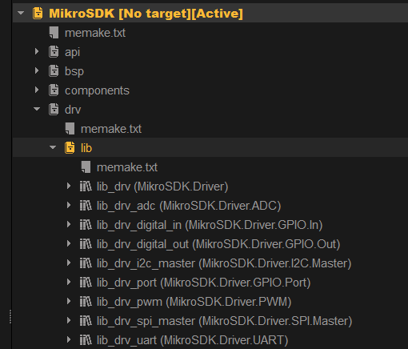Click library icon for lib_drv_uart
This screenshot has height=349, width=408.
86,340
